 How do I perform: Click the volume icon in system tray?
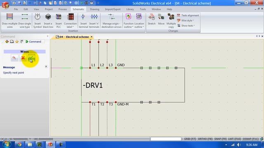pos(239,145)
